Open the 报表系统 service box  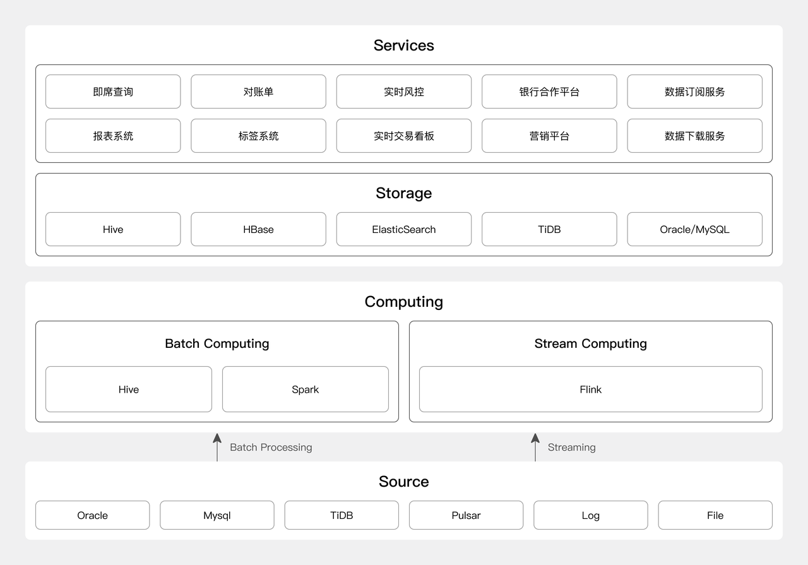[113, 136]
